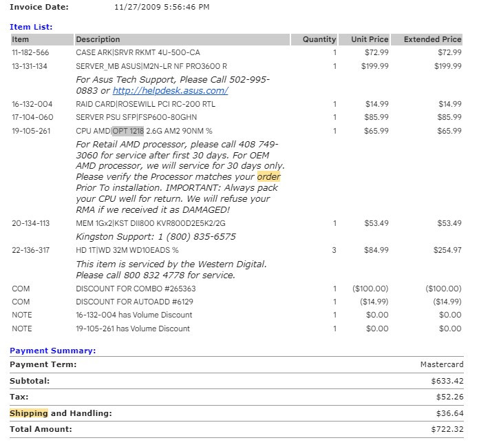
Task: Click the Item column header
Action: tap(42, 39)
